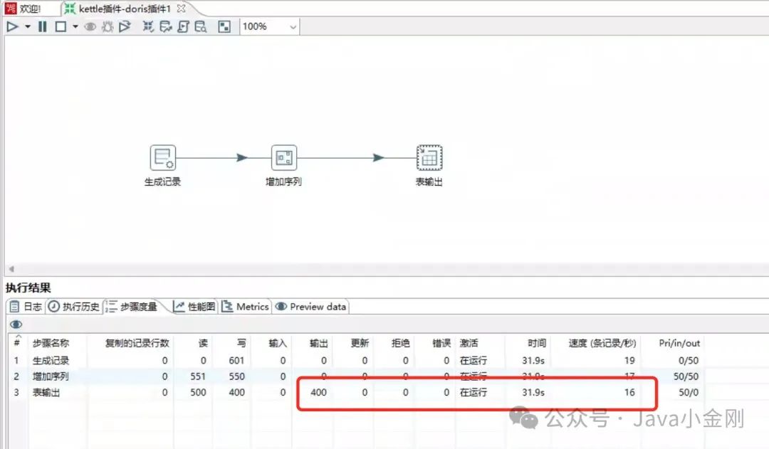Close the kettle插件-doris插件1 tab
Viewport: 769px width, 449px height.
(181, 9)
